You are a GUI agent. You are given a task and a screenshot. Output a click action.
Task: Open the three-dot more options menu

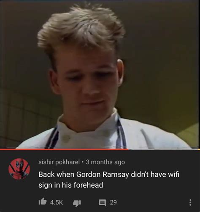[190, 203]
